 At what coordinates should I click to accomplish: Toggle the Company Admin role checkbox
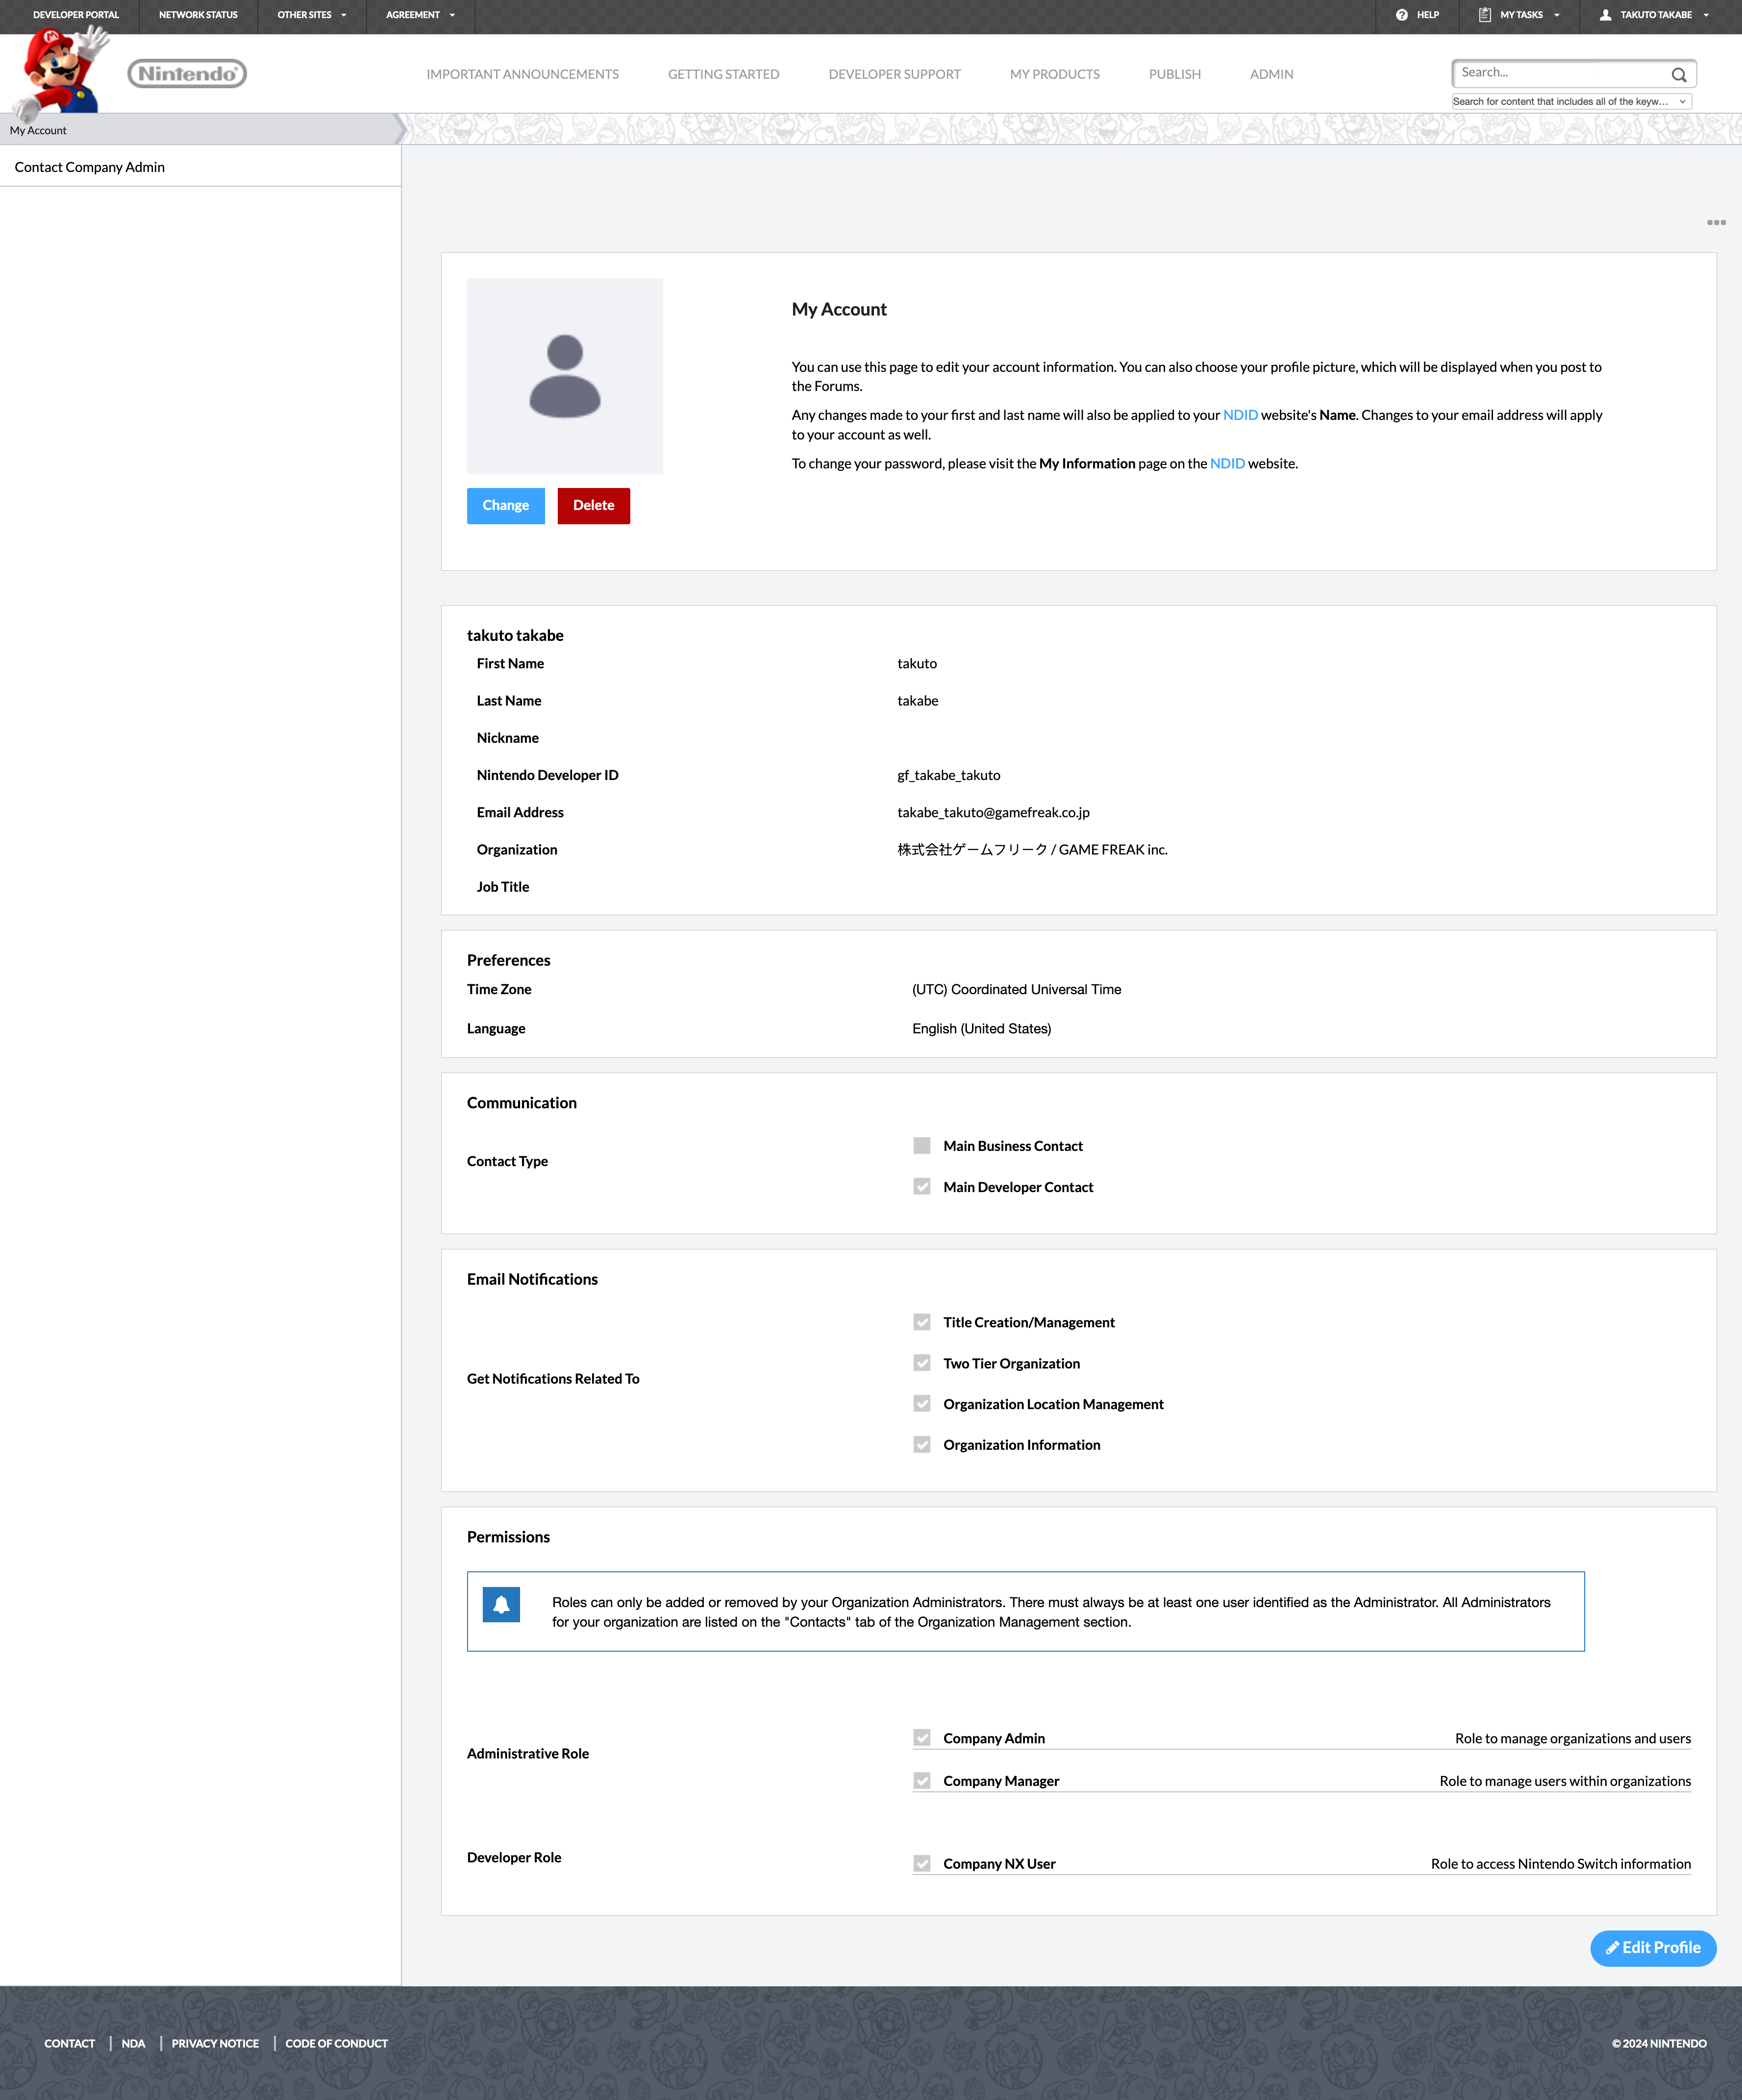(x=921, y=1738)
